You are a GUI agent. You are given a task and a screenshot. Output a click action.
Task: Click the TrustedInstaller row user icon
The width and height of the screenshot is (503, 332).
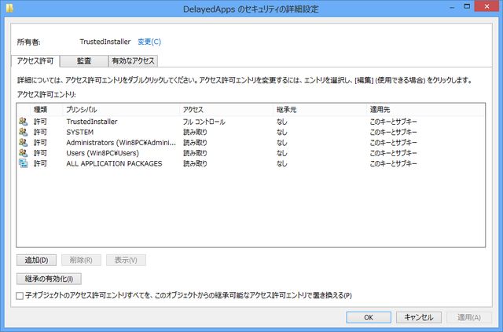click(23, 122)
